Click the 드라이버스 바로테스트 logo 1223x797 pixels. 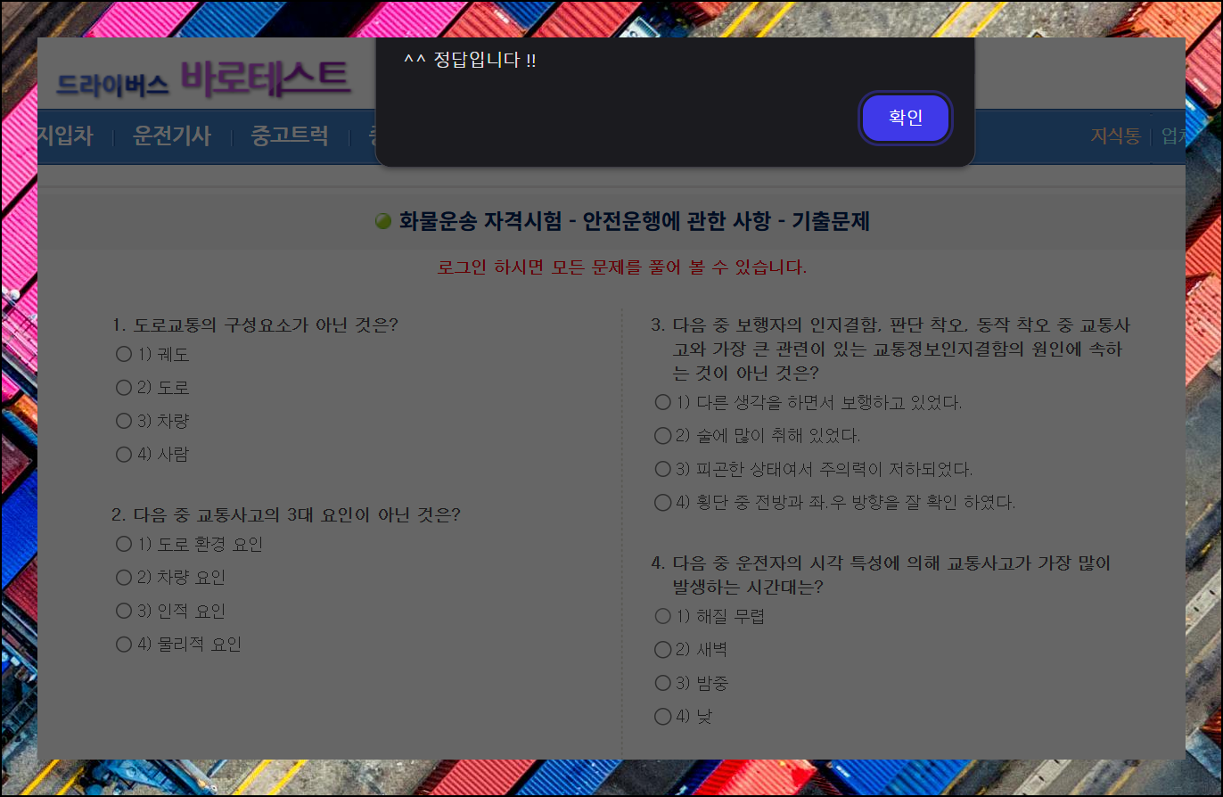click(x=203, y=78)
